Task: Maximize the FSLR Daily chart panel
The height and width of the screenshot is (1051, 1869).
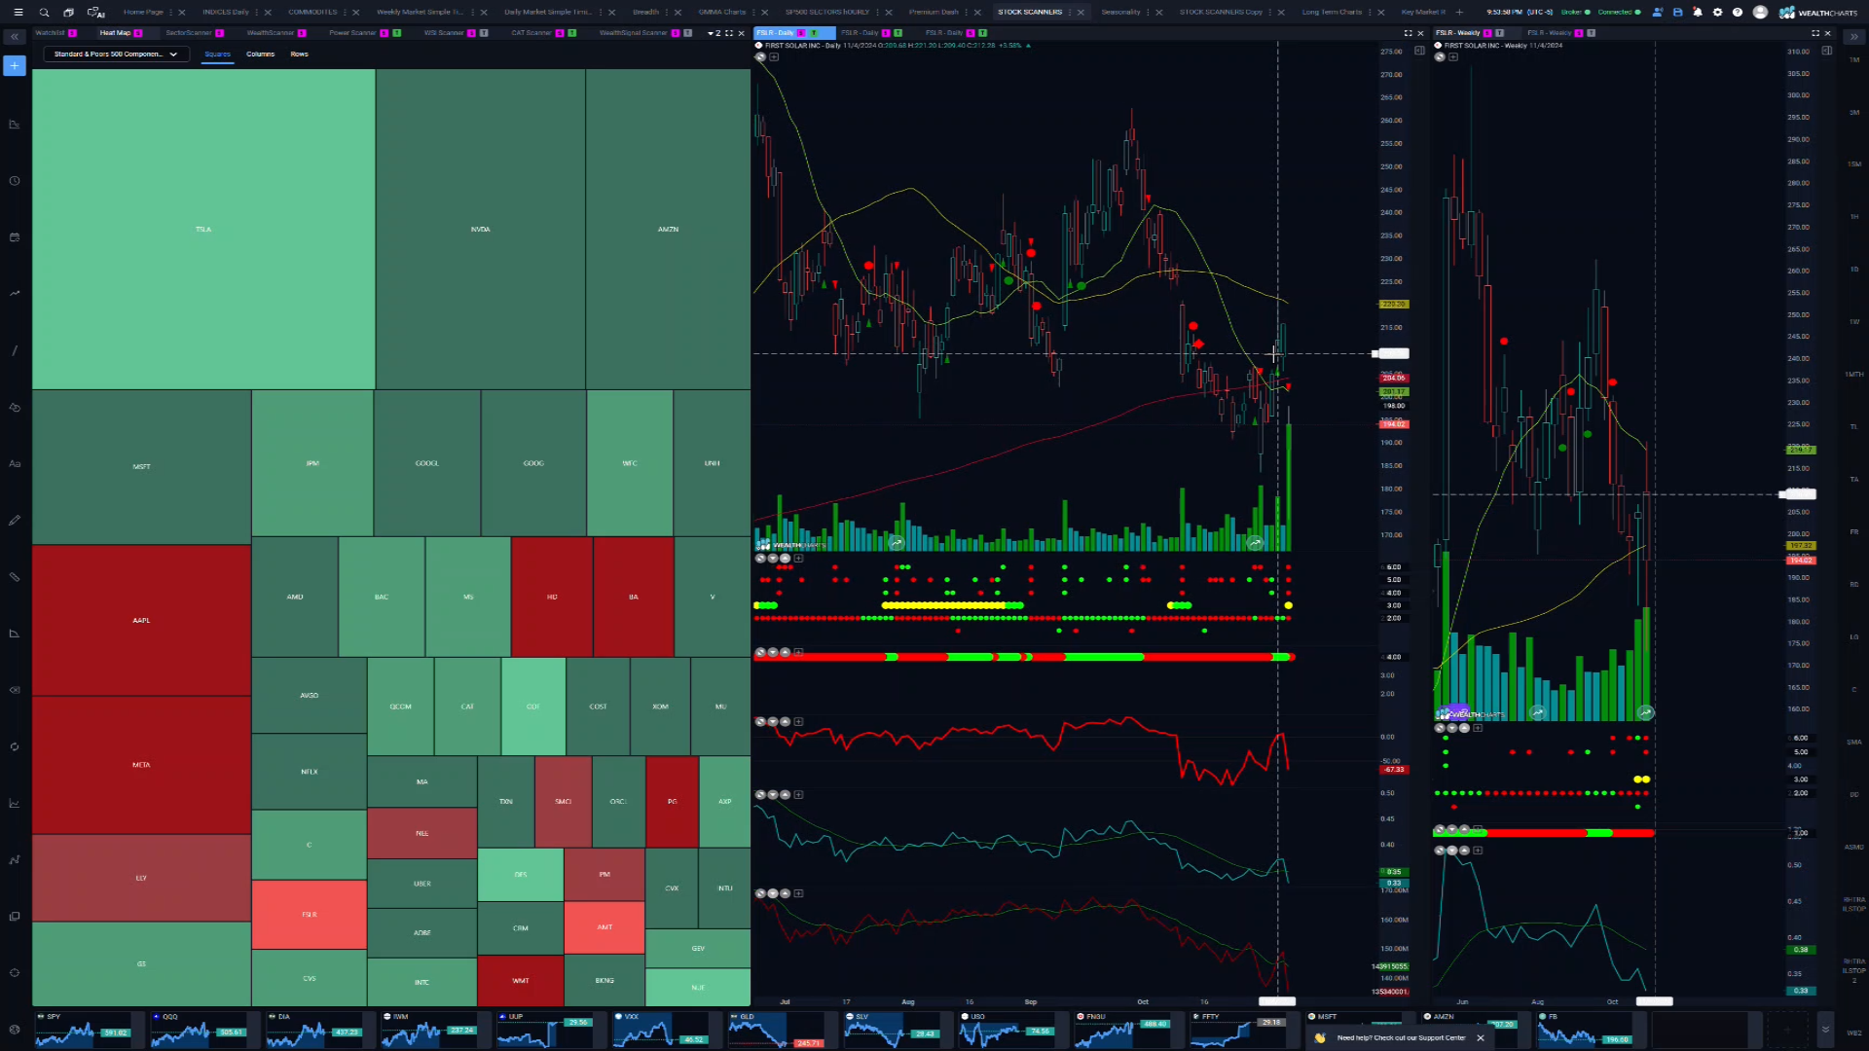Action: click(1408, 33)
